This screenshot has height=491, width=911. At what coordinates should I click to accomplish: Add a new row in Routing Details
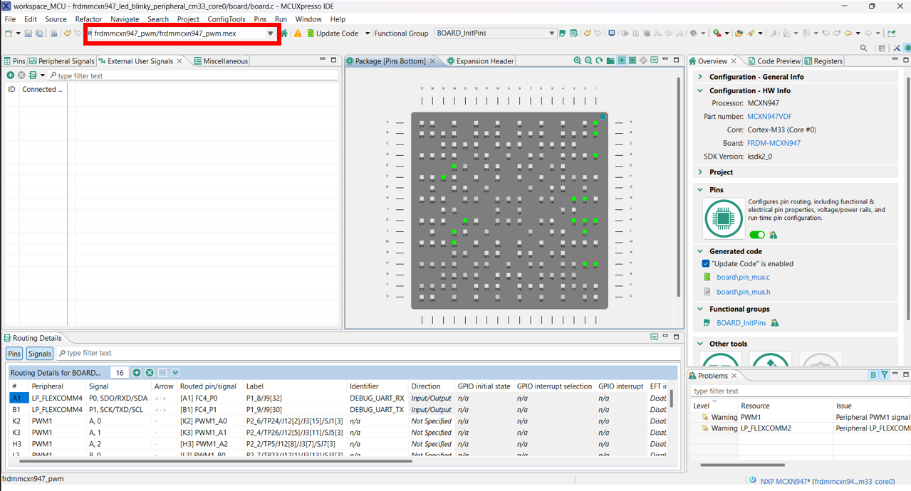[x=137, y=373]
